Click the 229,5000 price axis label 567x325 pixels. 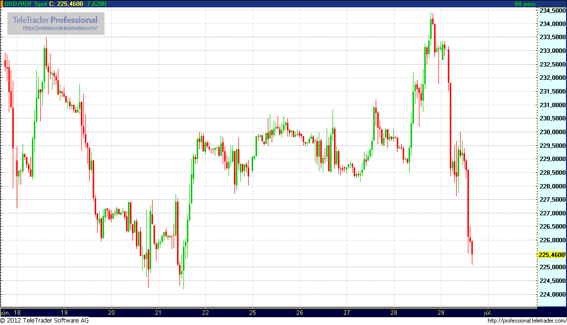point(553,145)
